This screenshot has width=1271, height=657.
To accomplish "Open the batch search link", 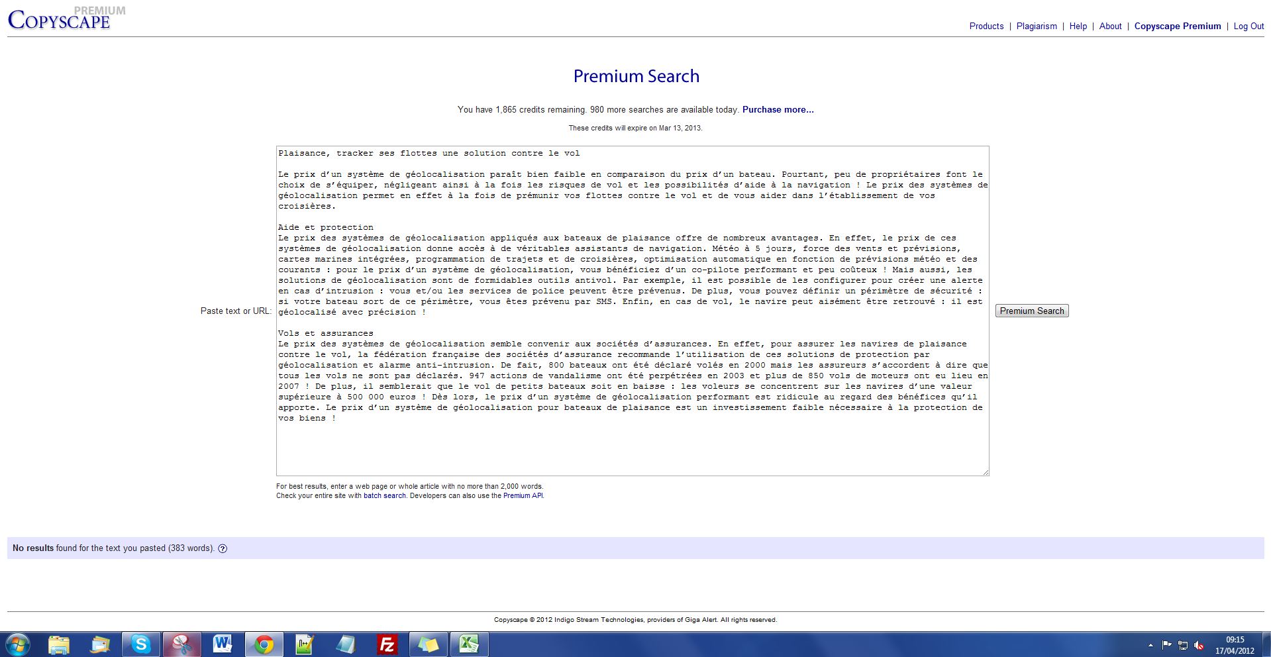I will [384, 495].
